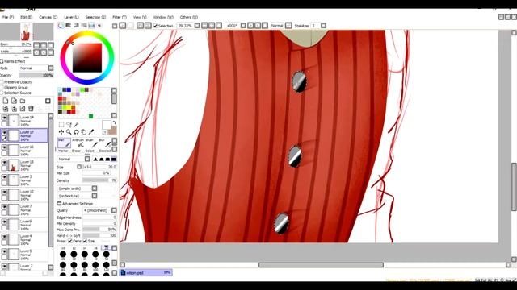Adjust the brush Density slider

[x=99, y=180]
